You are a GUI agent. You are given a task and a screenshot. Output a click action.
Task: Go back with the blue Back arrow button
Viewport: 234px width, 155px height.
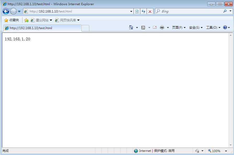coord(6,11)
